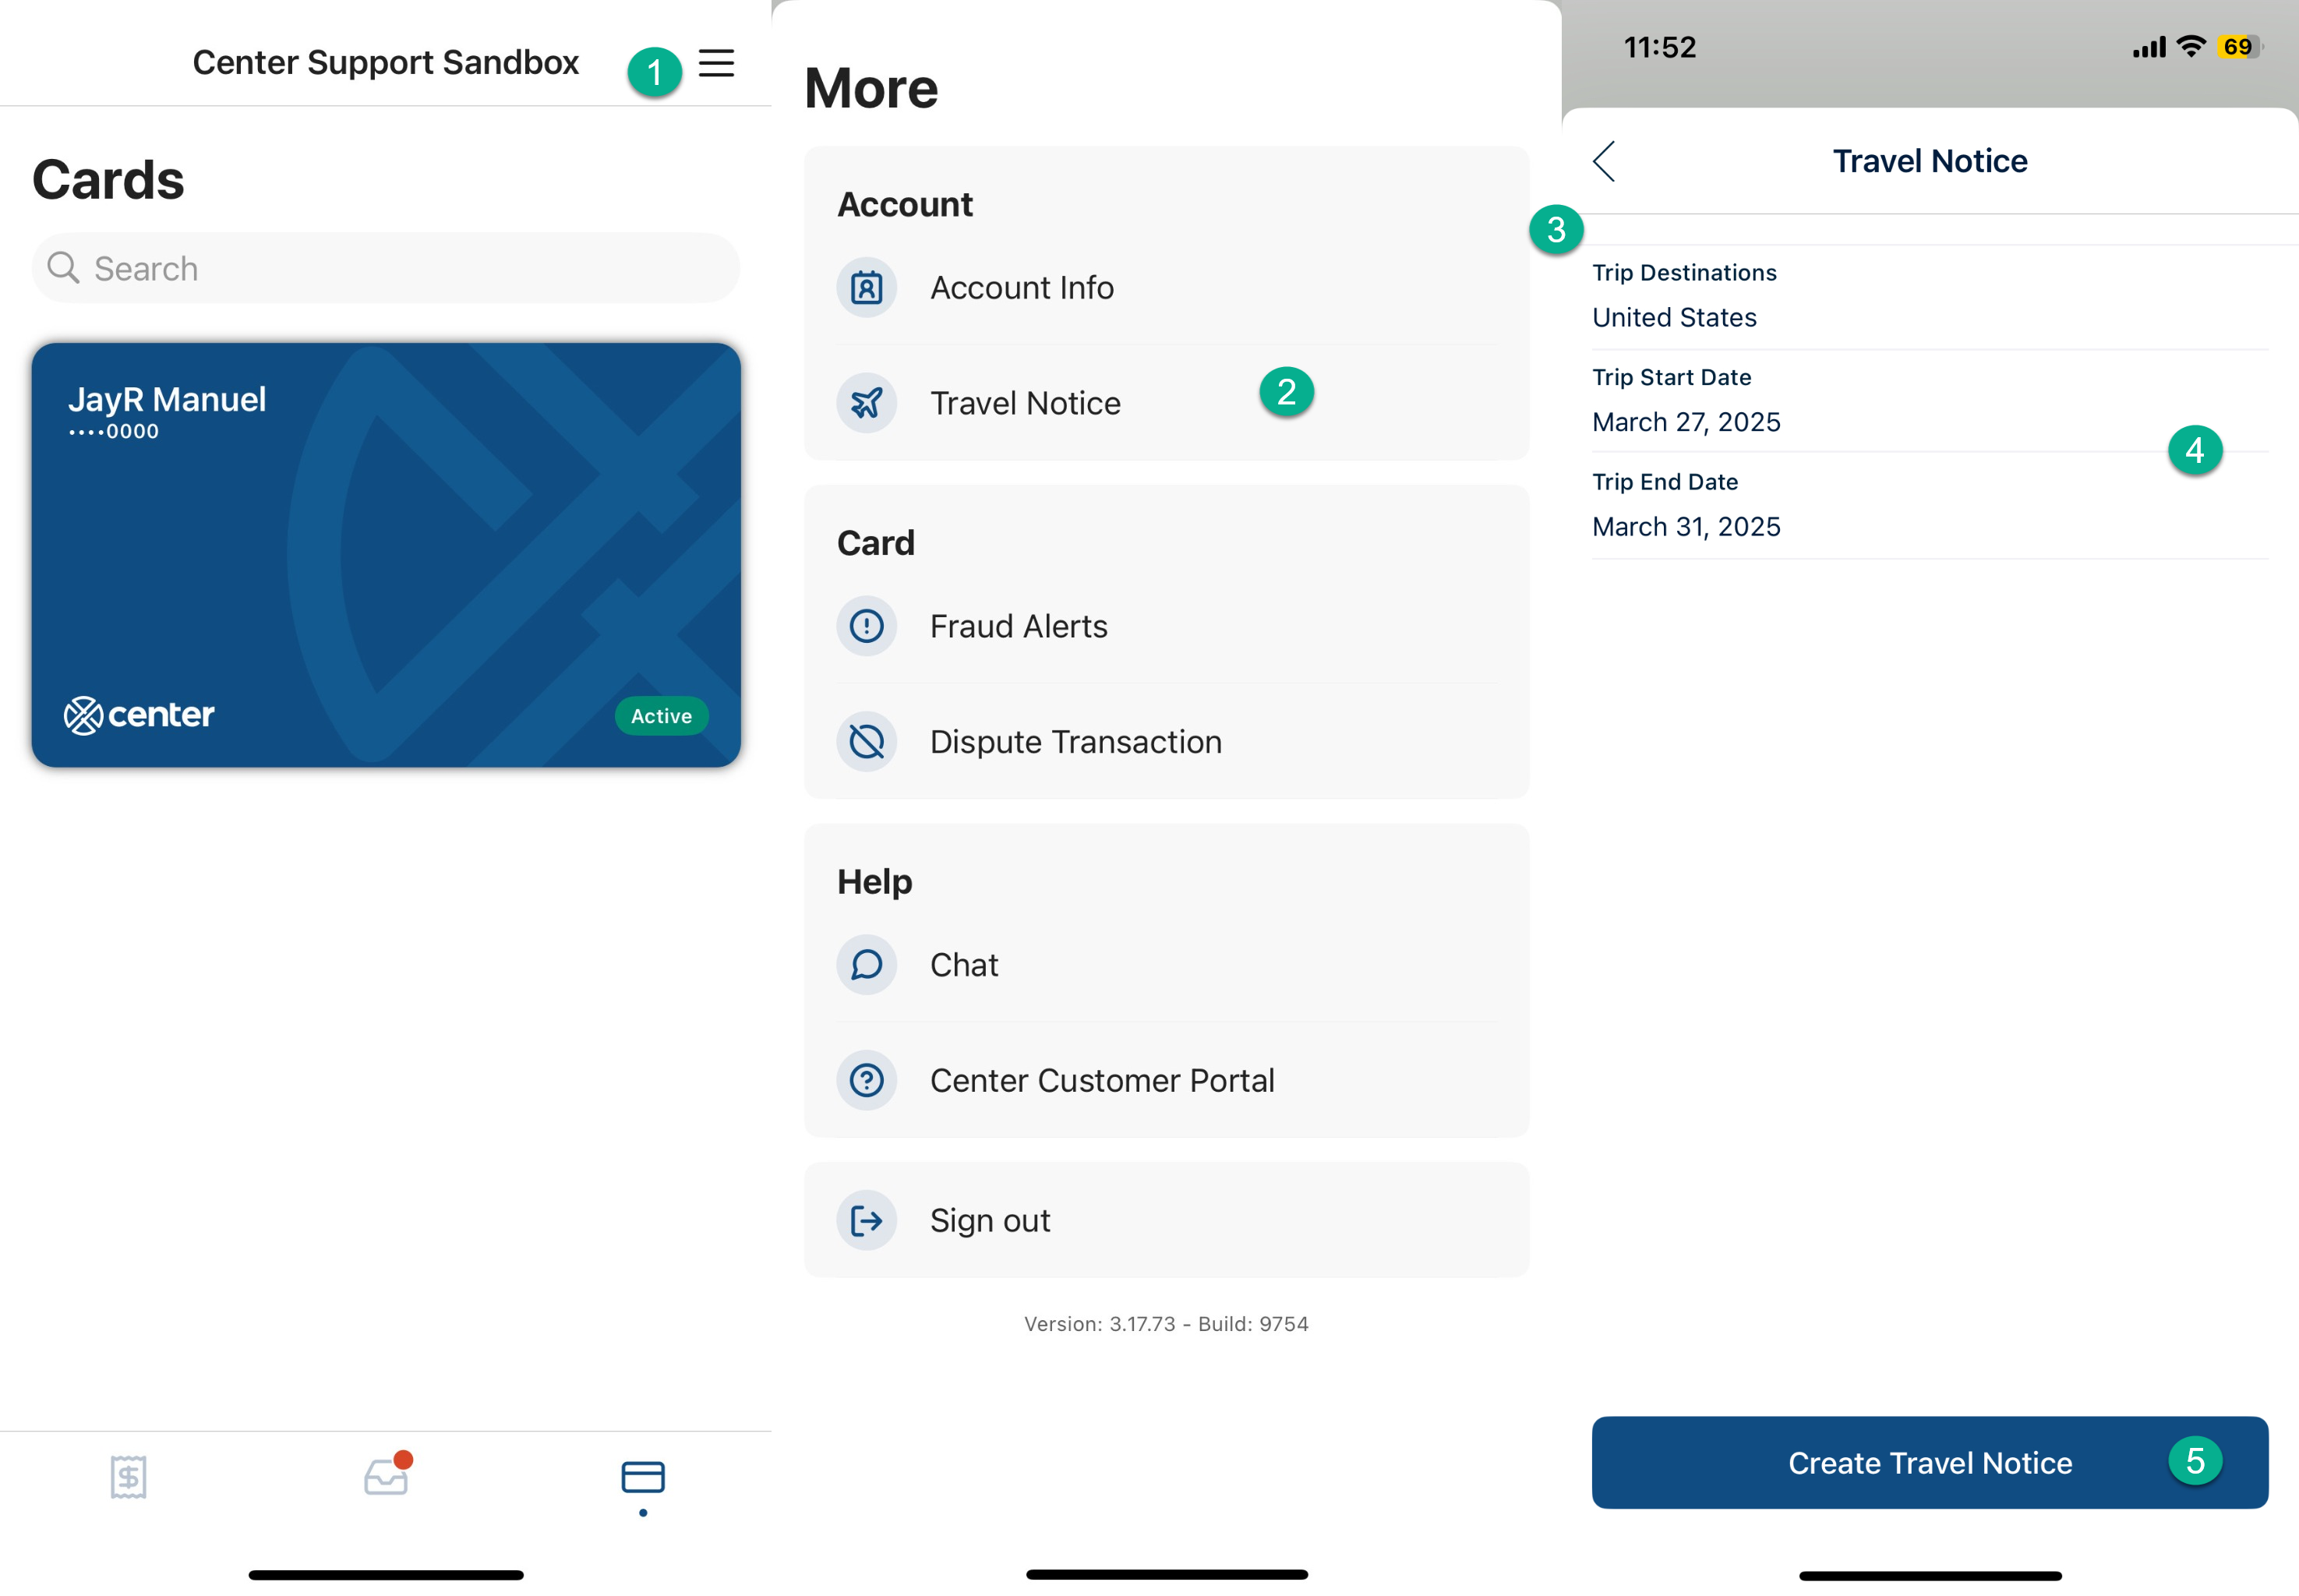
Task: Click the Dispute Transaction icon
Action: 866,742
